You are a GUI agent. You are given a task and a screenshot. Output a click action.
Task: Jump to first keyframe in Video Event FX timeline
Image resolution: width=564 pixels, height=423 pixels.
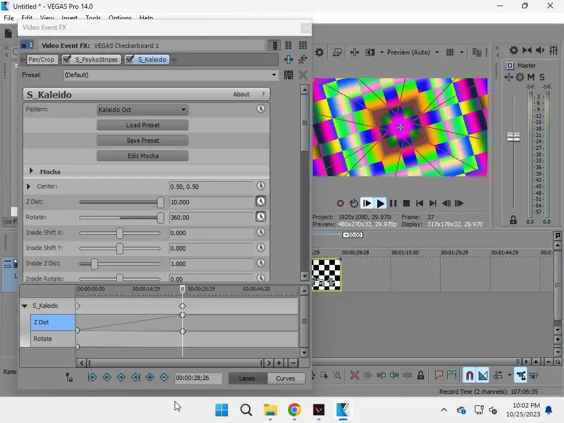(92, 377)
